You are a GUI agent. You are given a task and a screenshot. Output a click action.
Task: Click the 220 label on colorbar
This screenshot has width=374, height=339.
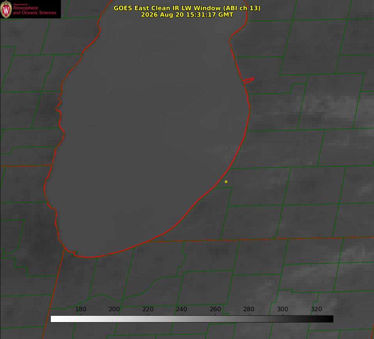148,309
